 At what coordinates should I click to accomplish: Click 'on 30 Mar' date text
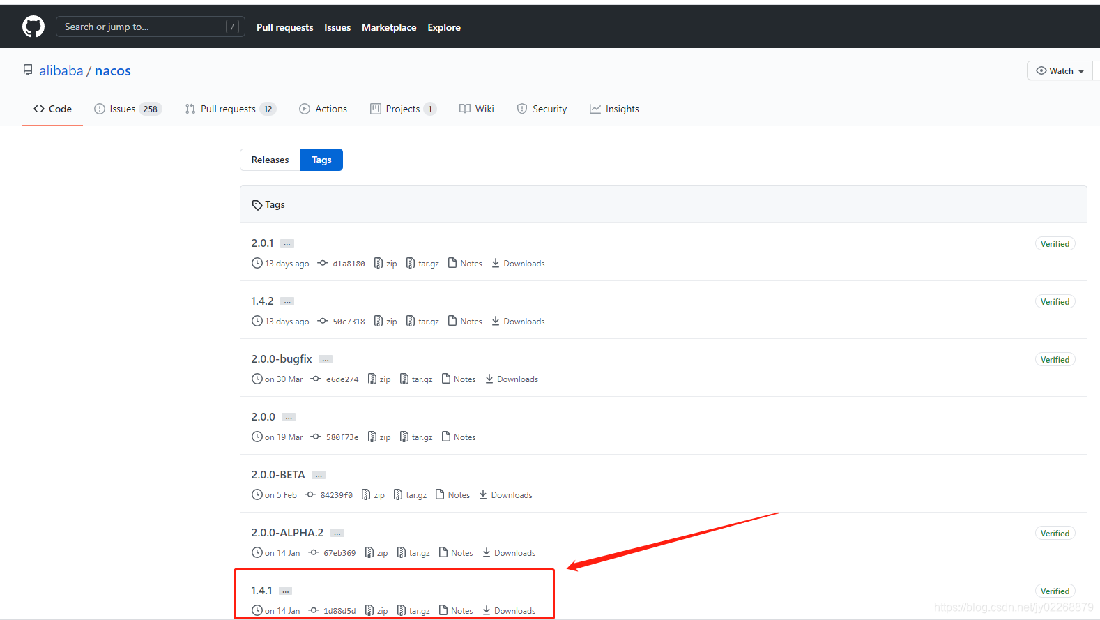[284, 379]
